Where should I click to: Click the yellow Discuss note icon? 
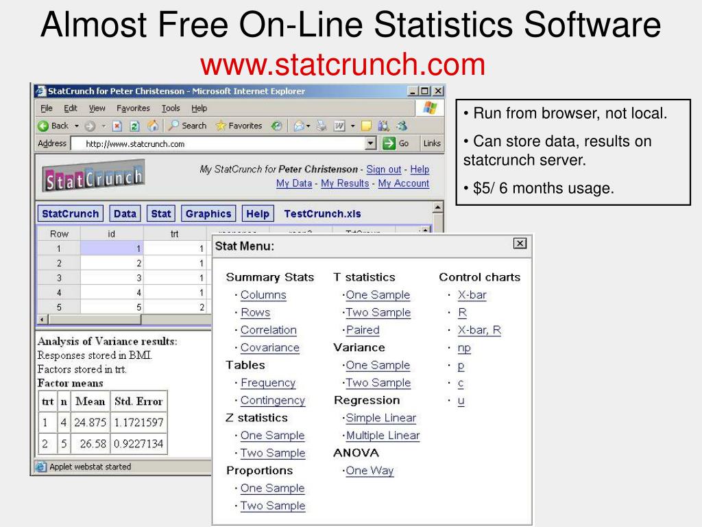pyautogui.click(x=366, y=126)
